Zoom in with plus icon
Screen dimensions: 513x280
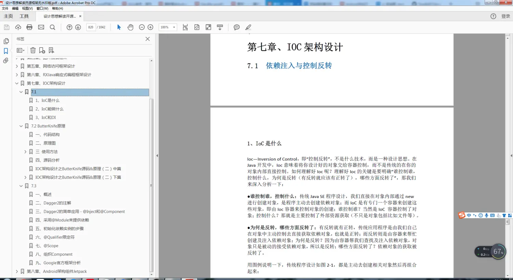pyautogui.click(x=150, y=27)
